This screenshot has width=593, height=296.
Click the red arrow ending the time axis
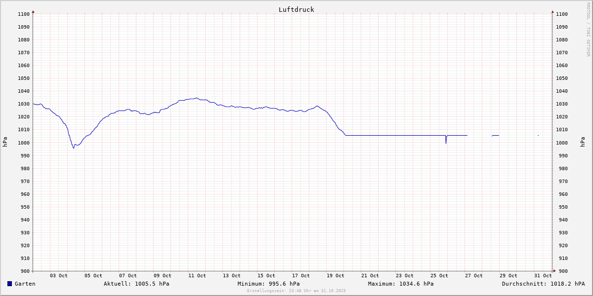coord(554,270)
